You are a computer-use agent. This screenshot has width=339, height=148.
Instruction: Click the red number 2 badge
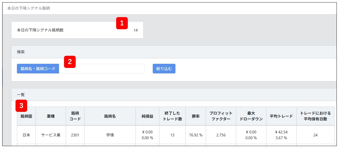coord(70,62)
